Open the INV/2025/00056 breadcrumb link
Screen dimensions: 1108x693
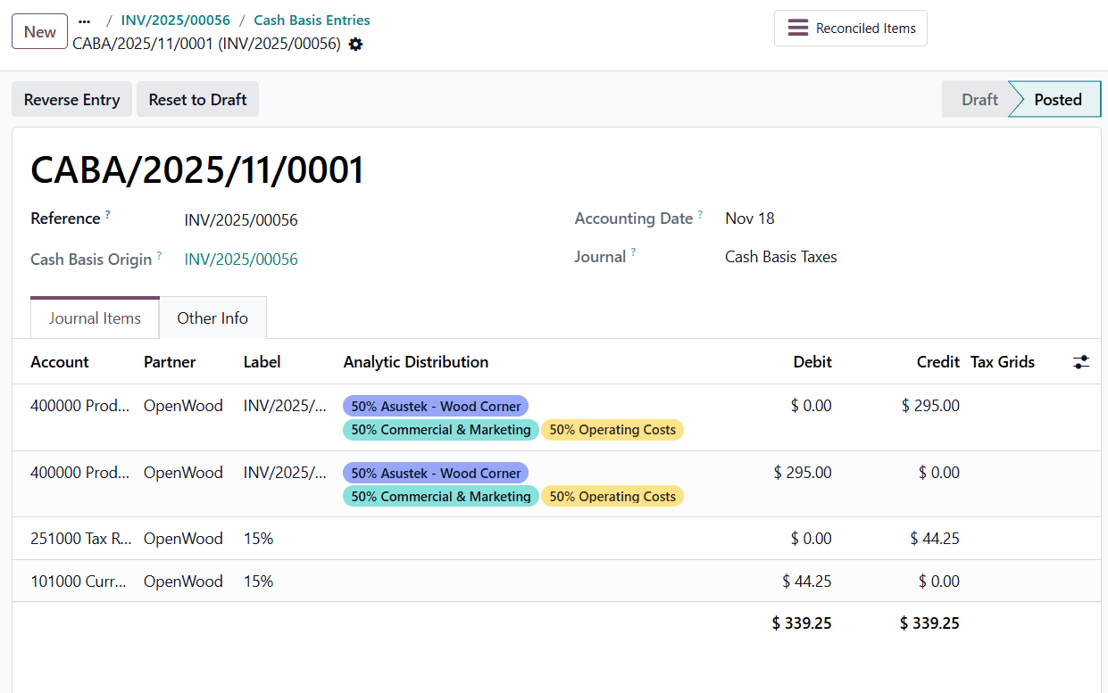(175, 20)
